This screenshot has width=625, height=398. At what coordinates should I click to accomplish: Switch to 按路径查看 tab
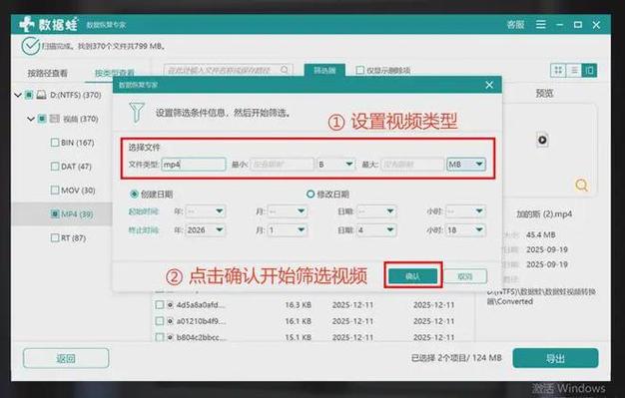48,73
